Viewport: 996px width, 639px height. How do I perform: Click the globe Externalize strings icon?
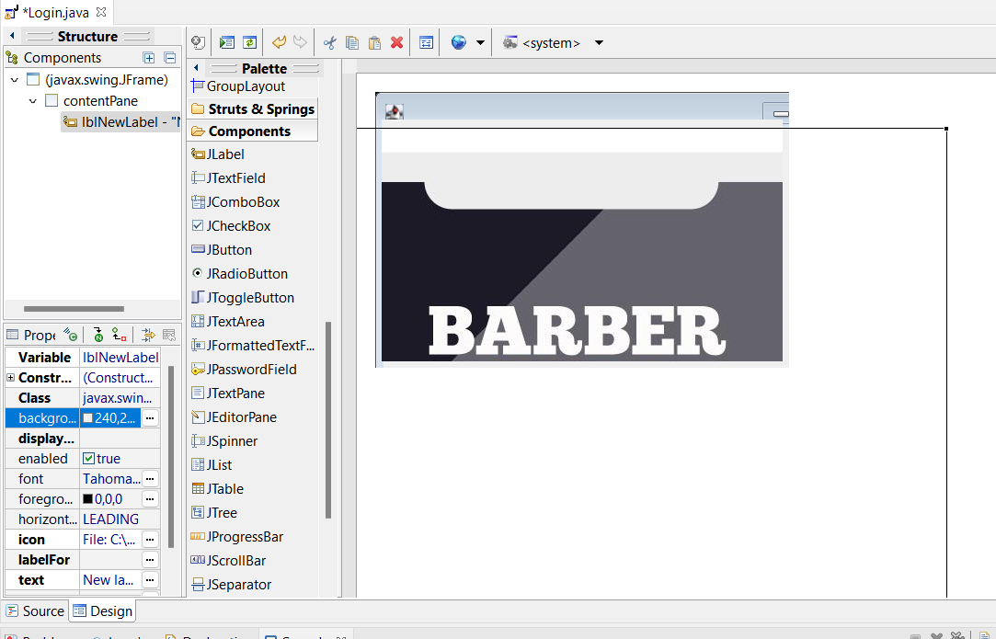coord(459,42)
